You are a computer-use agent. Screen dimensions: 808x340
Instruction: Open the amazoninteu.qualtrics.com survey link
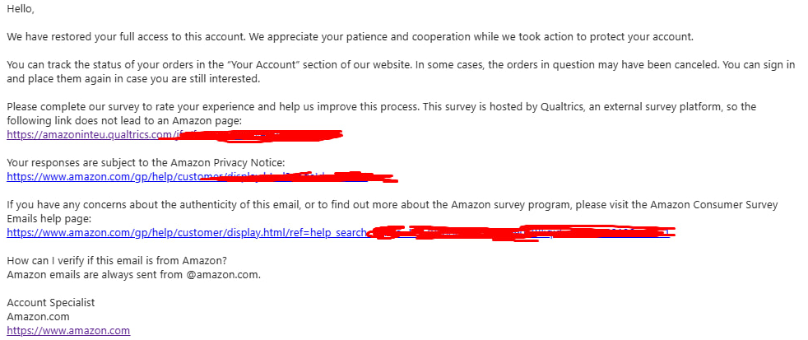pos(82,133)
